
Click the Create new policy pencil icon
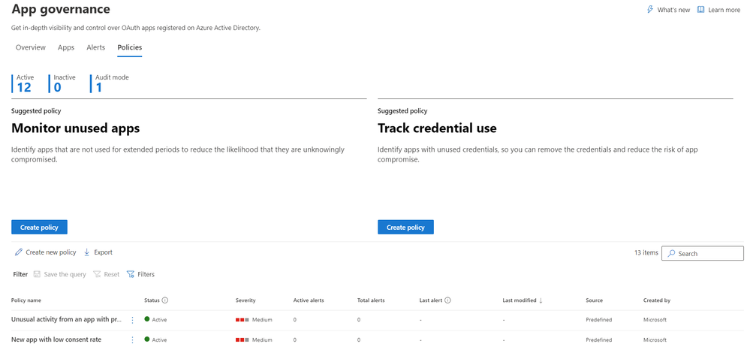pos(19,252)
